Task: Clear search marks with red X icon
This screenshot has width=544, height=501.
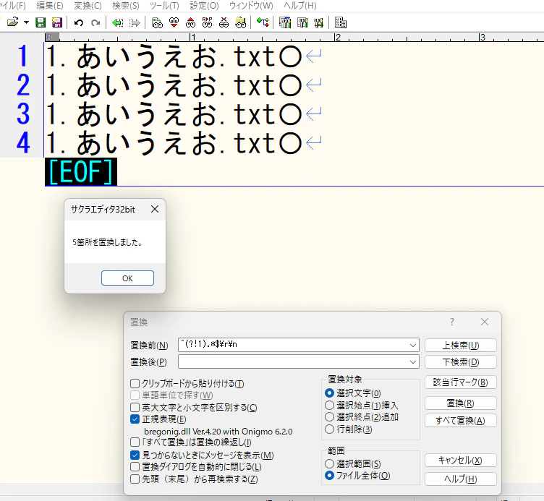Action: point(224,23)
